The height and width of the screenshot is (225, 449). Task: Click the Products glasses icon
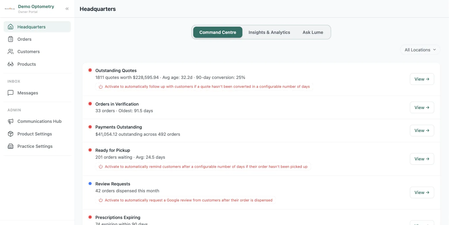point(11,64)
